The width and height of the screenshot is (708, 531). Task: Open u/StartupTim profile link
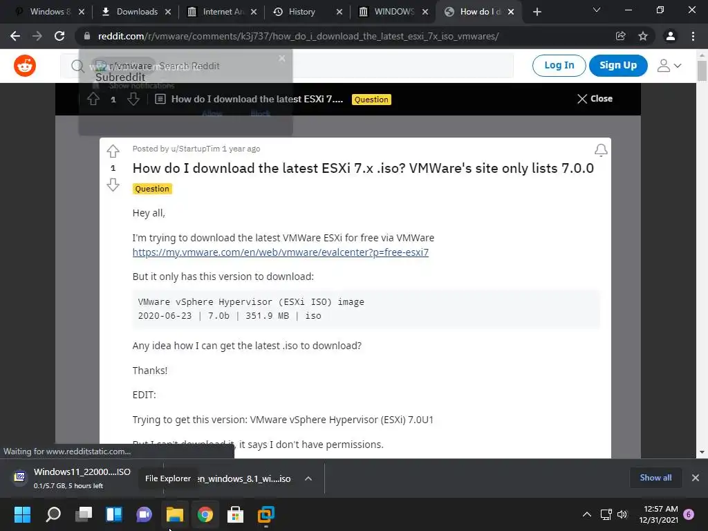coord(195,149)
